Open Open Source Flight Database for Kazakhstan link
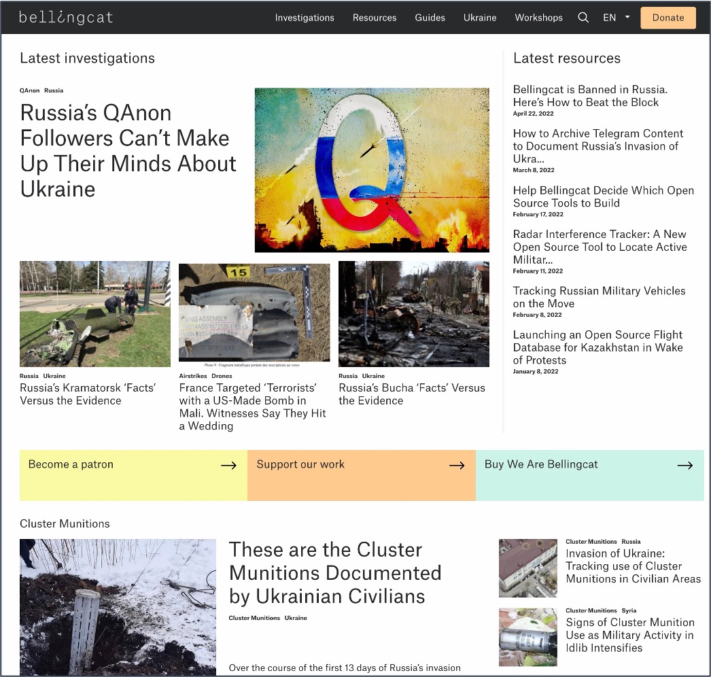 597,347
